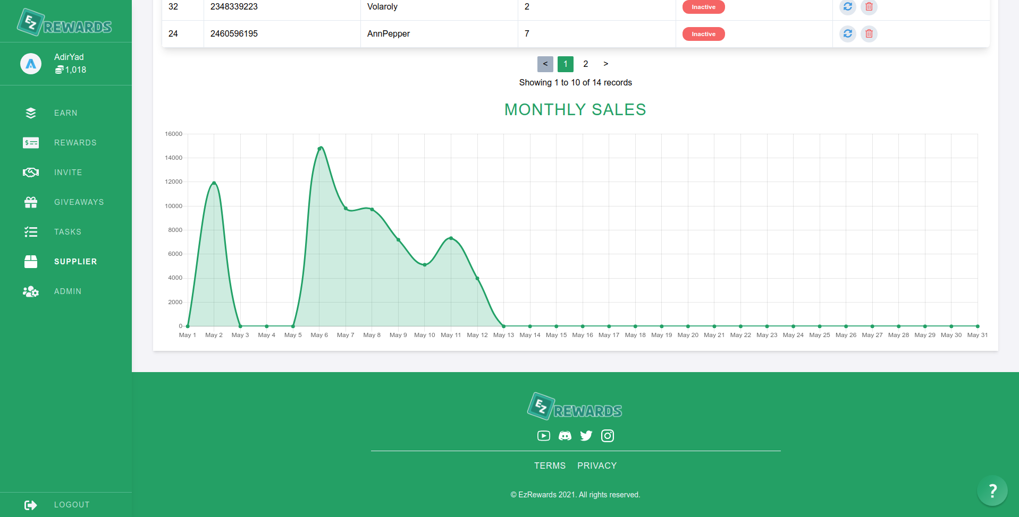
Task: Click the Giveaways gift icon
Action: [x=31, y=202]
